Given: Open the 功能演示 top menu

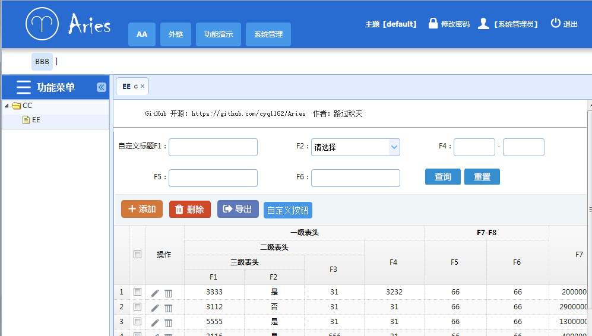Looking at the screenshot, I should point(219,34).
